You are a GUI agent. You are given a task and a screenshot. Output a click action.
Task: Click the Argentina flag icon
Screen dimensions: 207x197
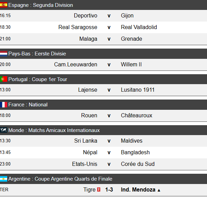pos(4,179)
